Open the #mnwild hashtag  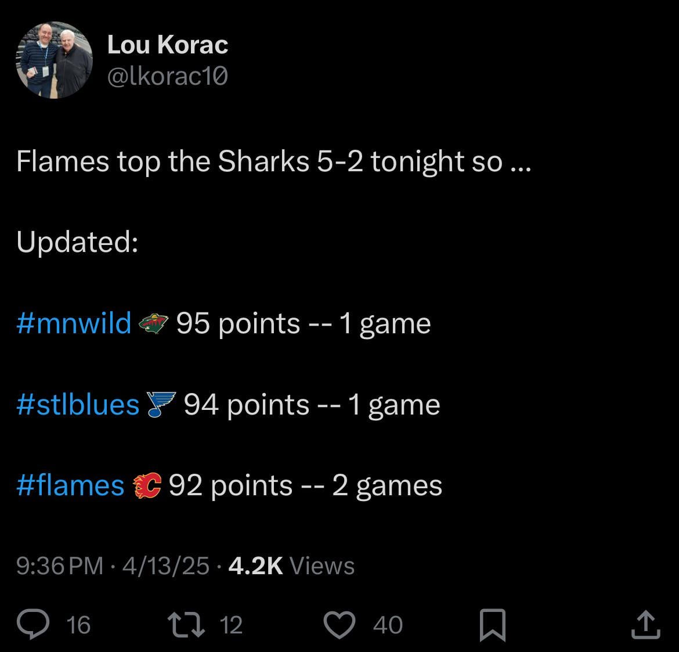coord(74,323)
